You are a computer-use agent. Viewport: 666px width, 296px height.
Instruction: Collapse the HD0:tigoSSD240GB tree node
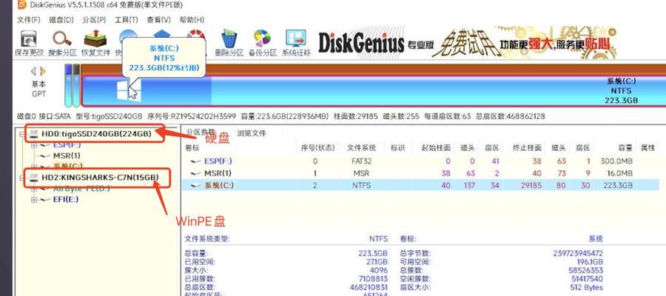pyautogui.click(x=22, y=134)
